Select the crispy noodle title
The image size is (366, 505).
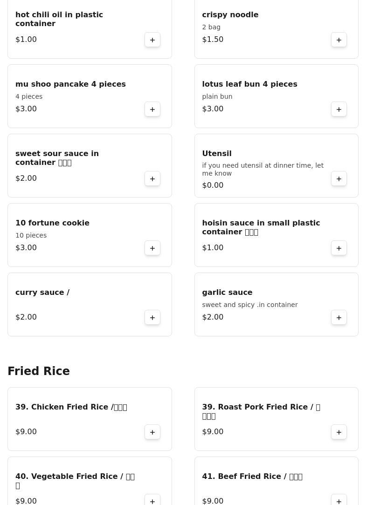230,15
